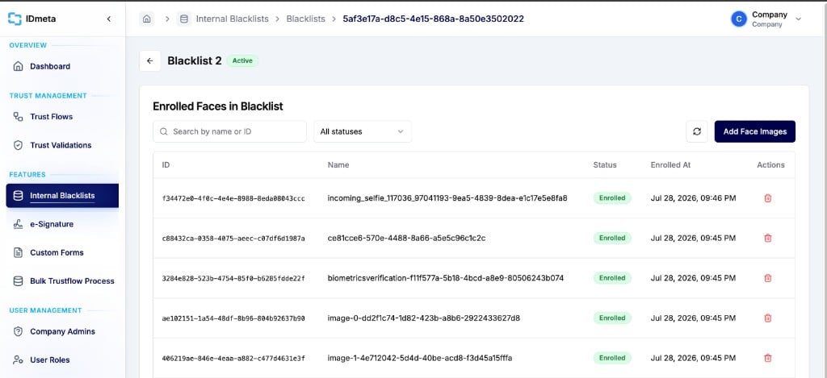The width and height of the screenshot is (827, 378).
Task: Expand the Company account dropdown
Action: (798, 19)
